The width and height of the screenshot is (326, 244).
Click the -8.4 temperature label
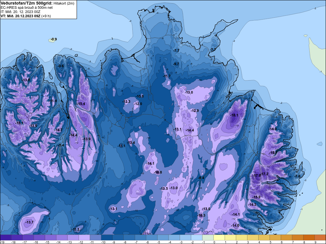coord(201,178)
